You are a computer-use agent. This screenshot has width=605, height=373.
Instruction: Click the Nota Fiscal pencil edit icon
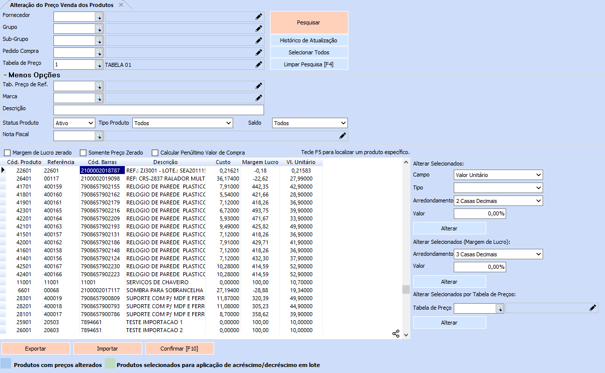pyautogui.click(x=342, y=136)
